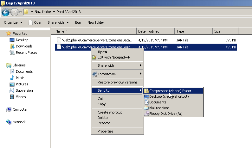The image size is (252, 148).
Task: Click the Notepad++ icon in context menu
Action: pos(94,57)
